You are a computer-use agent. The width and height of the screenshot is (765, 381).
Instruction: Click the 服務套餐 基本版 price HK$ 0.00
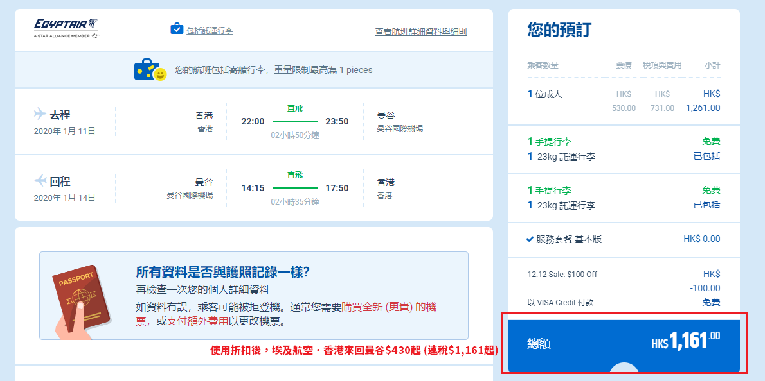click(x=701, y=239)
